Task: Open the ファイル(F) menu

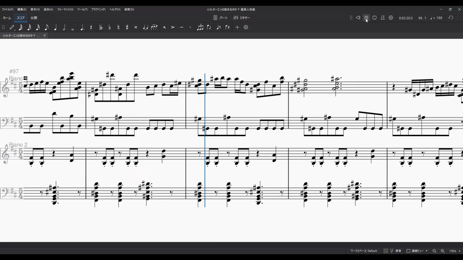Action: coord(7,10)
